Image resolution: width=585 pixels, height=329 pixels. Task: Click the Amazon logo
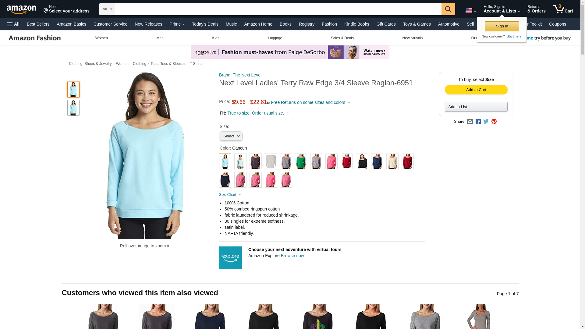[x=21, y=9]
